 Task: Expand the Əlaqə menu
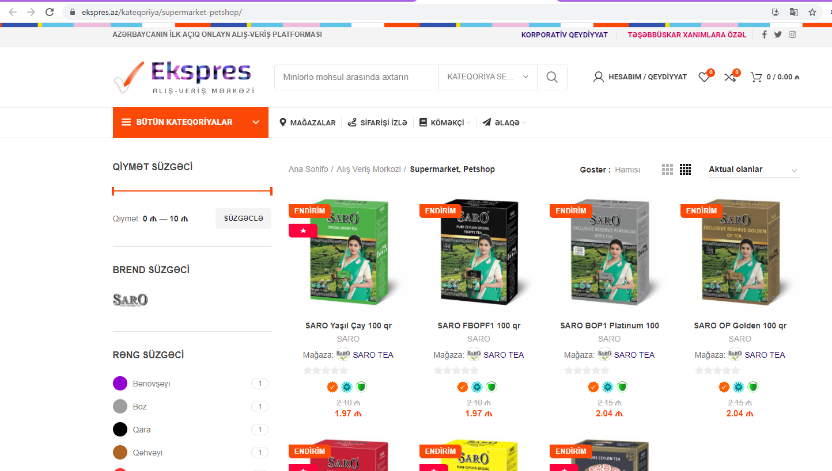pyautogui.click(x=504, y=122)
